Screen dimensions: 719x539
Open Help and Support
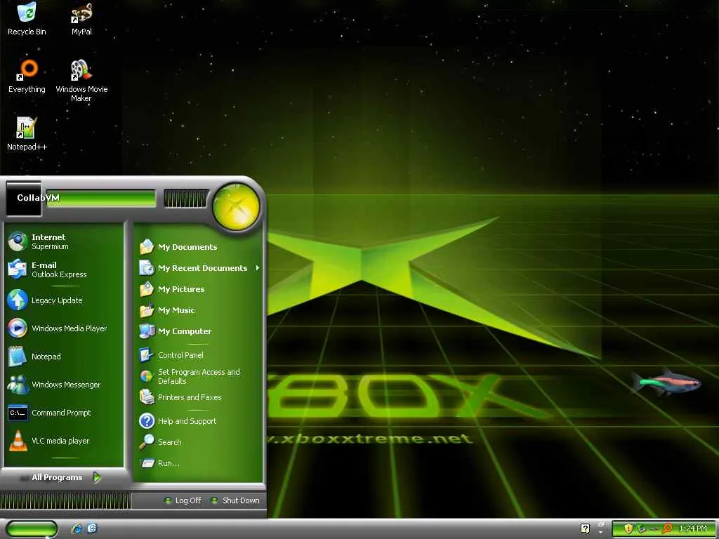click(x=199, y=421)
